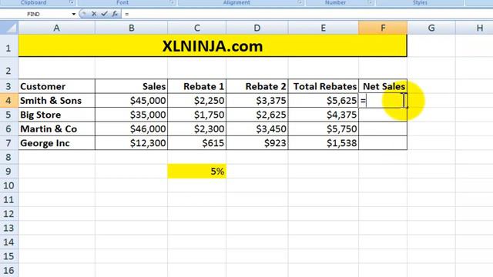Open the Font group dialog launcher
This screenshot has width=493, height=277.
point(173,2)
